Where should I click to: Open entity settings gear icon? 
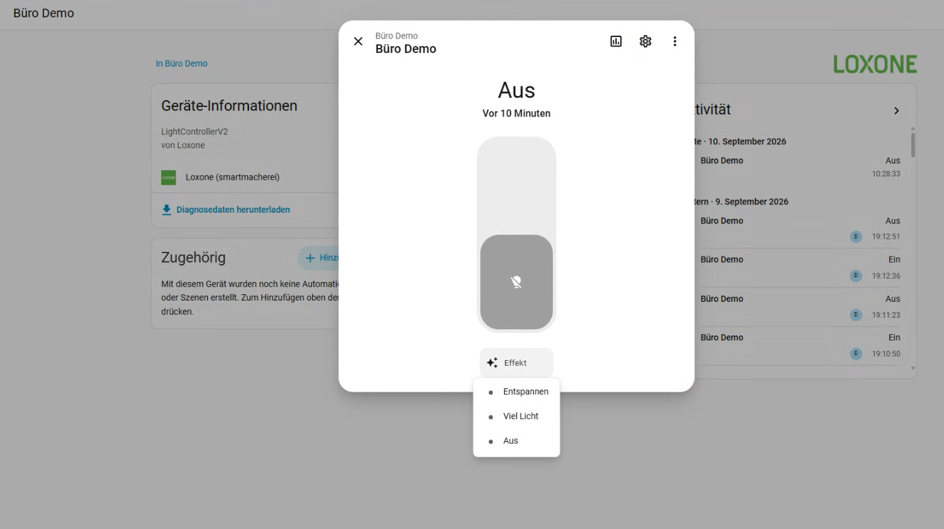[646, 42]
